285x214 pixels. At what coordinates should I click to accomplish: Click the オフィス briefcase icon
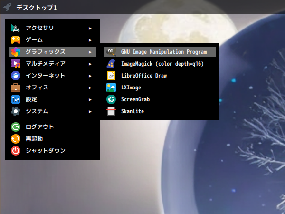pos(16,88)
